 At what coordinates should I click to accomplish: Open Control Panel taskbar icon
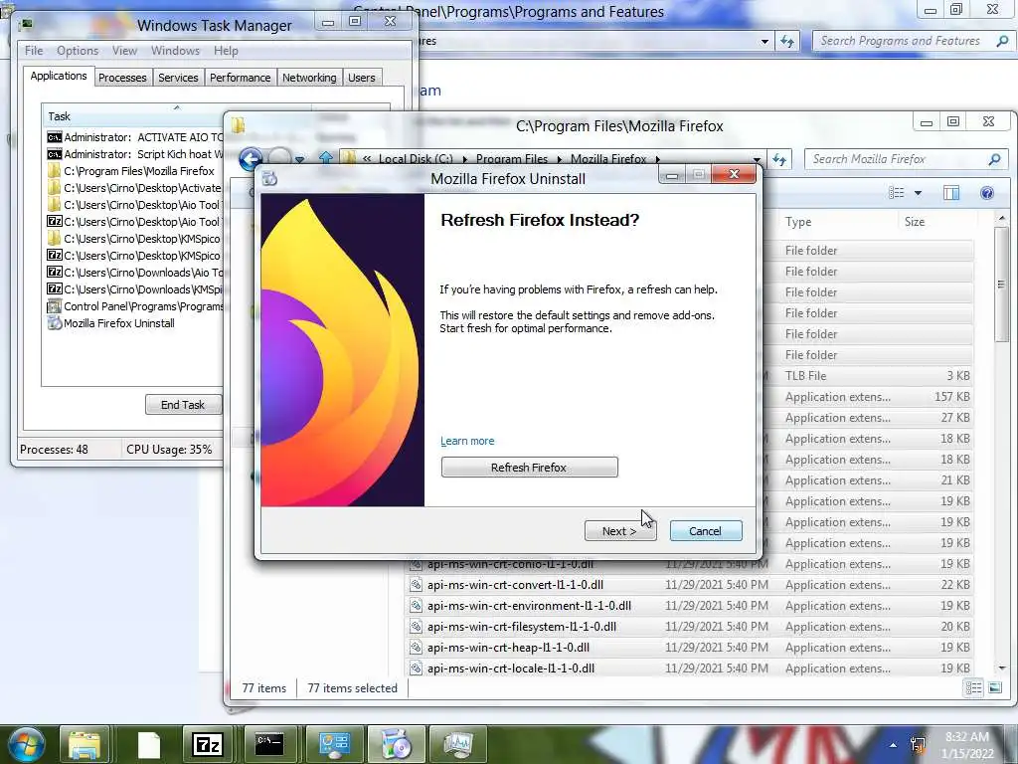tap(334, 744)
